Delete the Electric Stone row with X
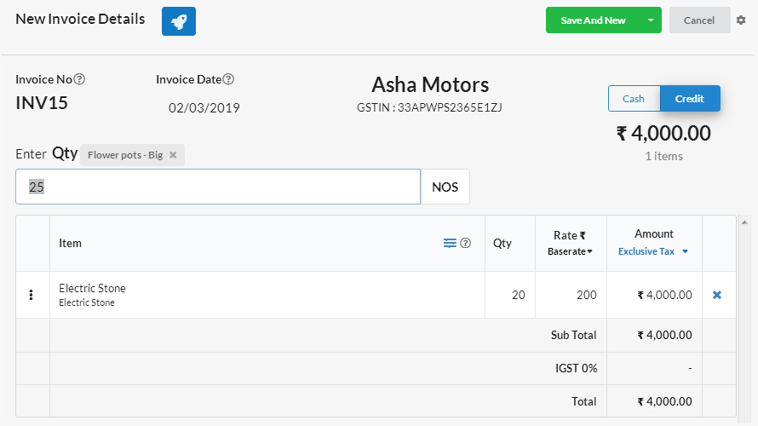 click(x=717, y=295)
